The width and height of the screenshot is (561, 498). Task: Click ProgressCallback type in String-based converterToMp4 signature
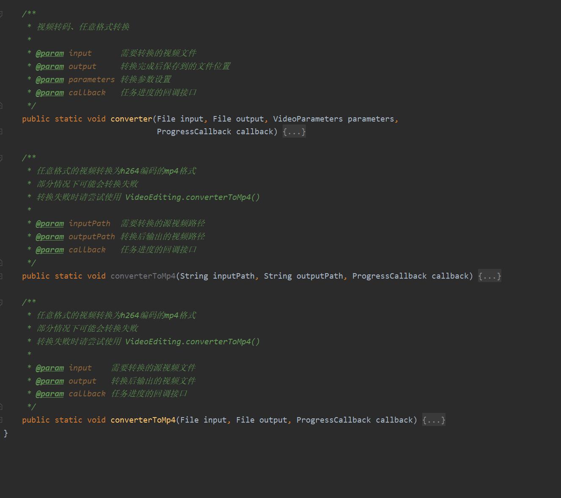coord(390,276)
